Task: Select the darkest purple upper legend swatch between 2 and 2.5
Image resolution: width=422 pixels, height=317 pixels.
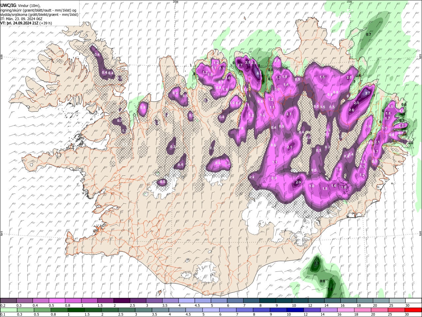Action: 122,301
